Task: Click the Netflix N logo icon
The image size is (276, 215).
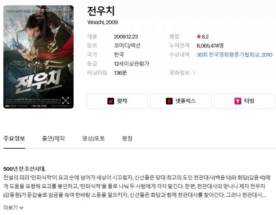Action: 169,101
